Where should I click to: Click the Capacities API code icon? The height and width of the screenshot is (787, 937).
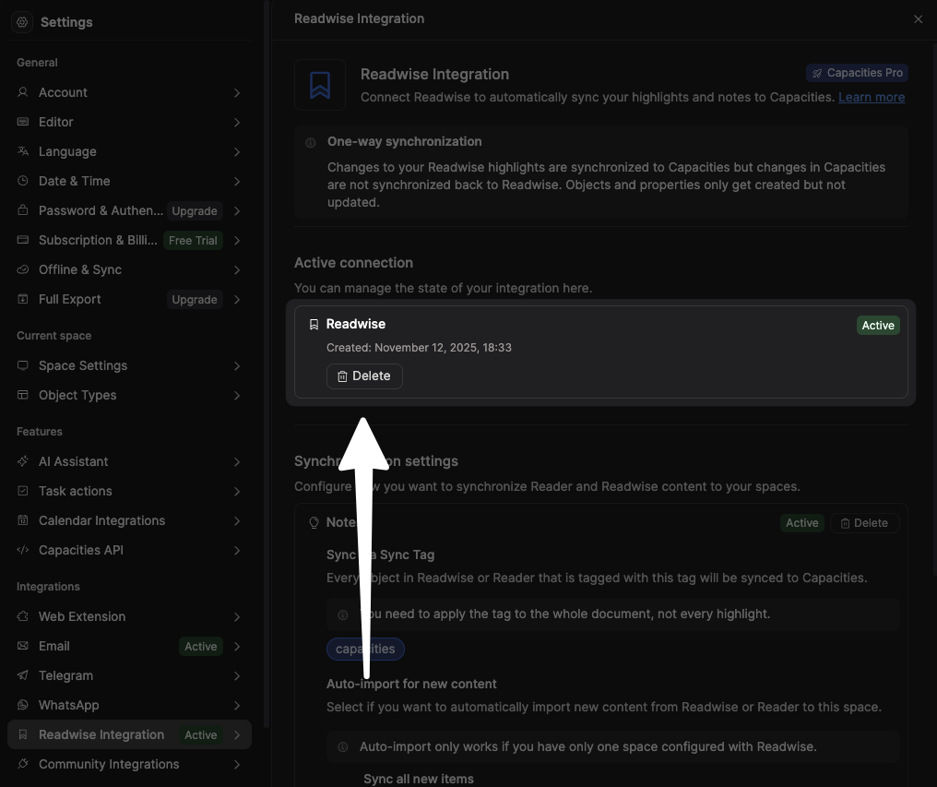click(x=23, y=550)
